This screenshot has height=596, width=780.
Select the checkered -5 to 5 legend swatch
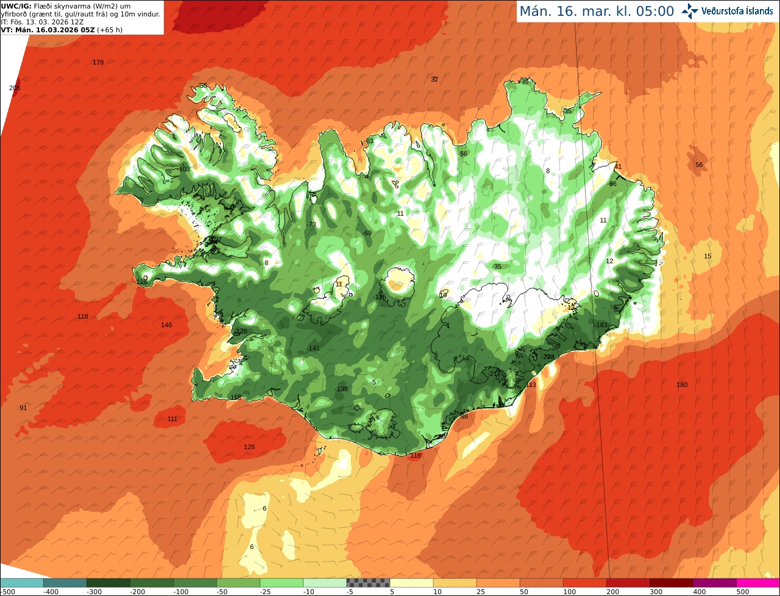click(369, 583)
